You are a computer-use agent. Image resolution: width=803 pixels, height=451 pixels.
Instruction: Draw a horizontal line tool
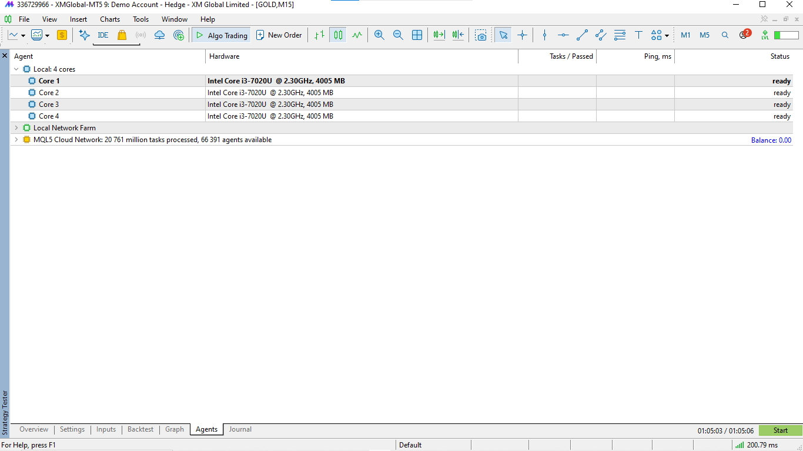point(563,35)
